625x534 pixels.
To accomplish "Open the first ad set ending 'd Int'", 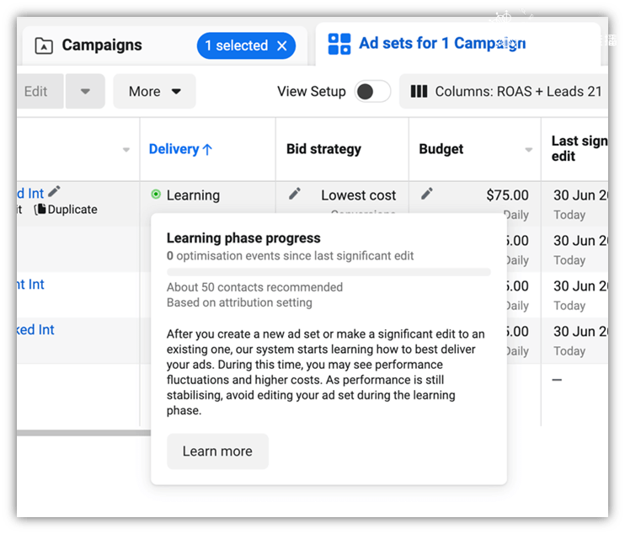I will point(30,193).
